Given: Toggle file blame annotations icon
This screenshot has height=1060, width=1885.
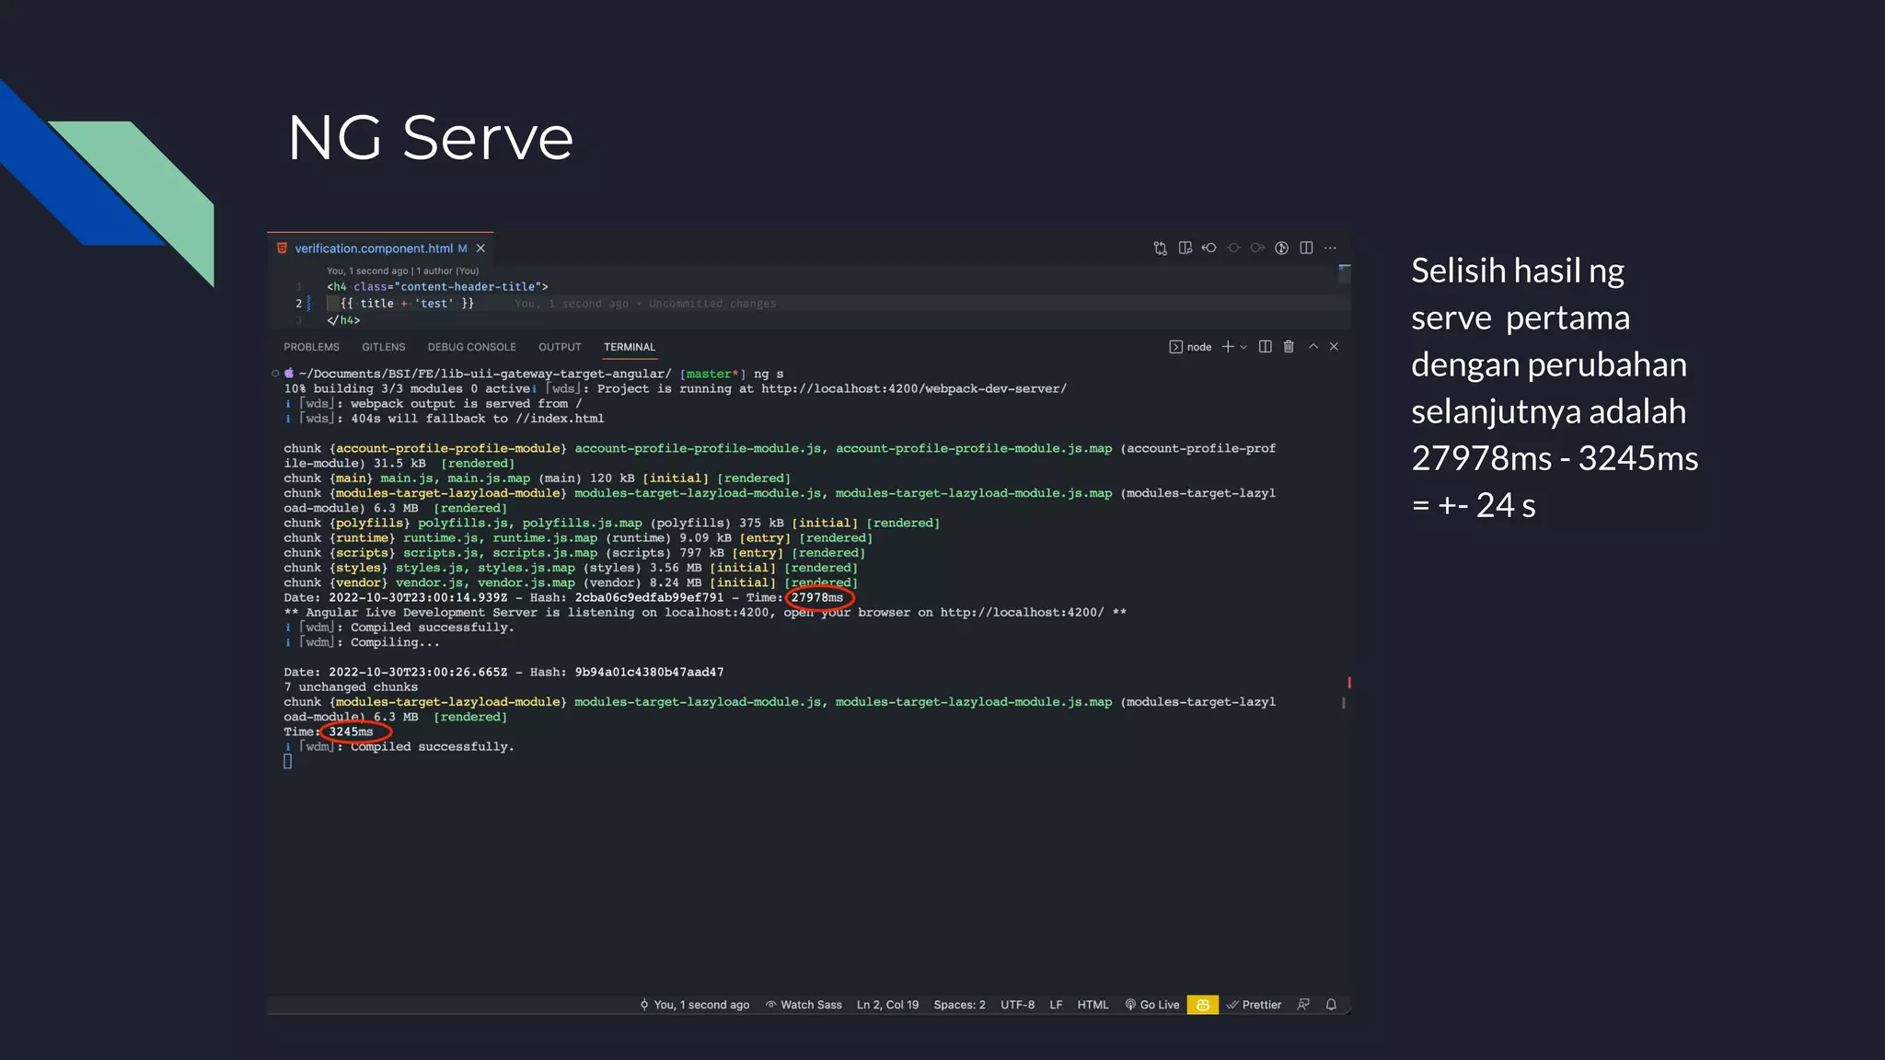Looking at the screenshot, I should 1281,248.
